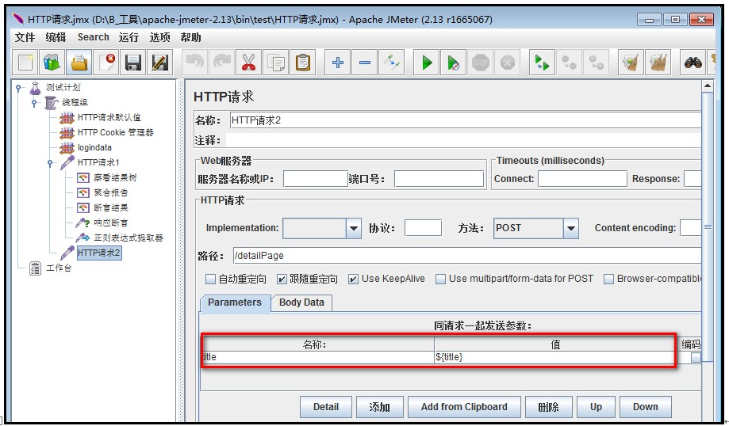Viewport: 729px width, 426px height.
Task: Open the Templates icon in toolbar
Action: click(x=52, y=63)
